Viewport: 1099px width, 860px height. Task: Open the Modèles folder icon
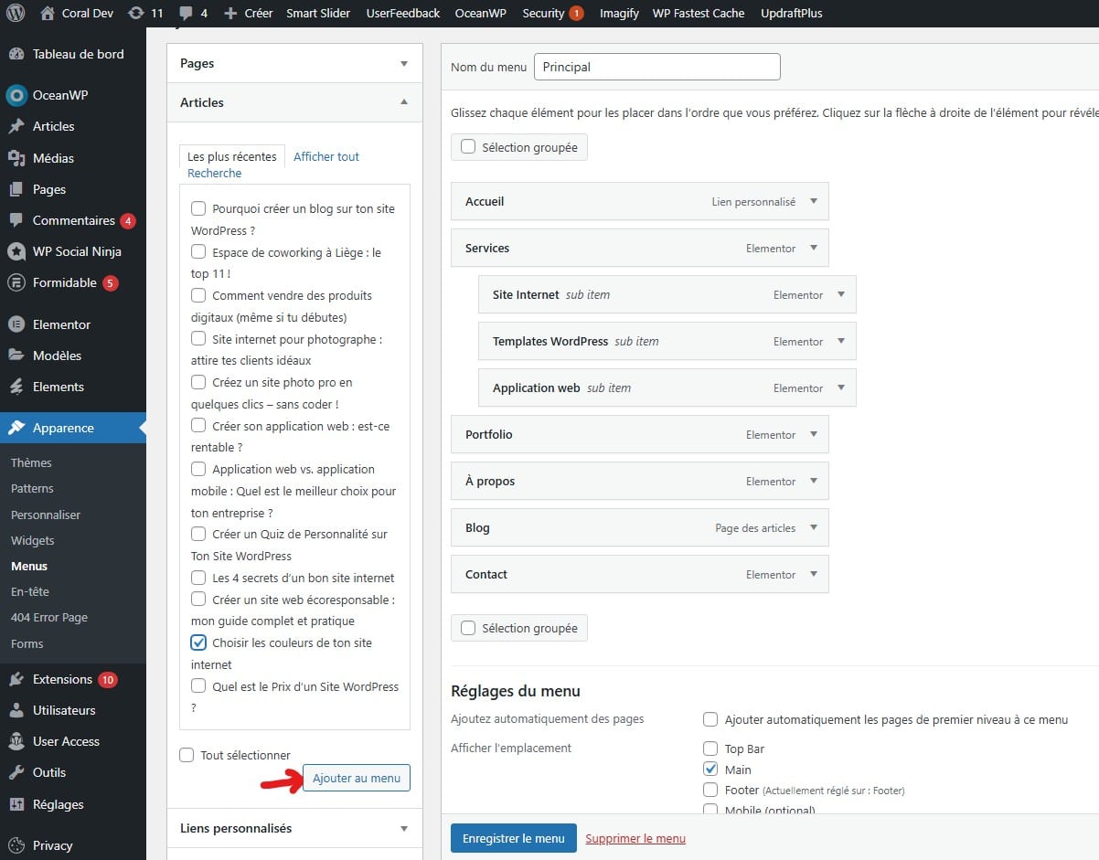[x=16, y=356]
